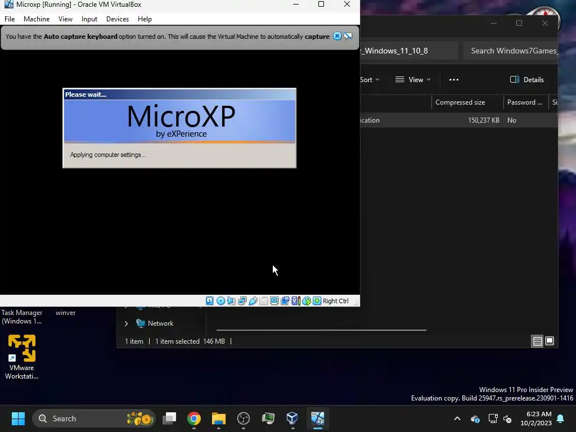Open the Input menu in VirtualBox
Screen dimensions: 576x432
click(x=89, y=19)
